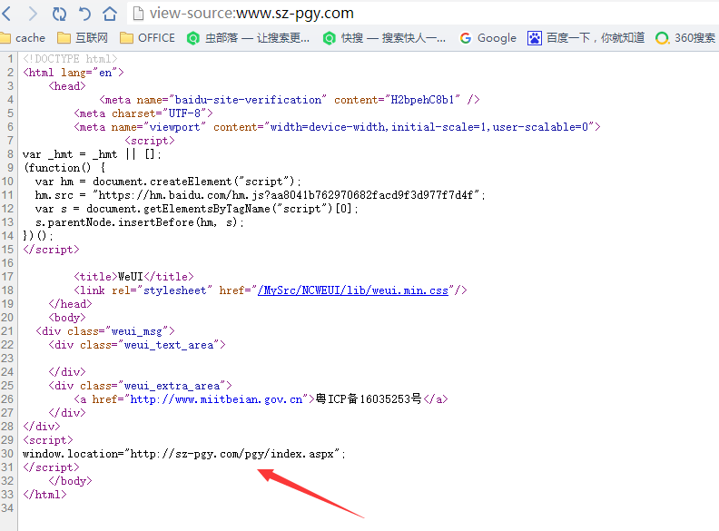This screenshot has height=531, width=719.
Task: Click the 快搜 green favicon
Action: tap(329, 38)
